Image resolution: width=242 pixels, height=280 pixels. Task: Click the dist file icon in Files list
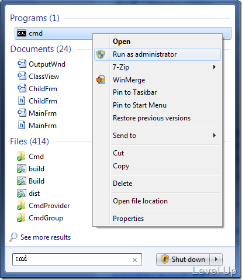click(21, 193)
